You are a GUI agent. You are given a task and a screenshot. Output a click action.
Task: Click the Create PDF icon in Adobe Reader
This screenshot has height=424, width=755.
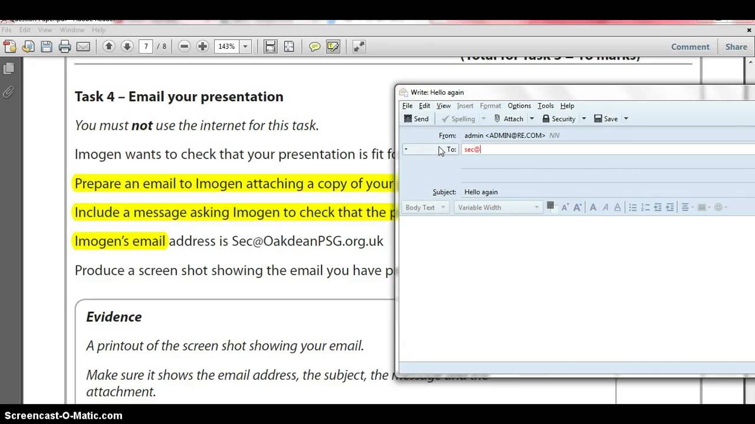point(9,47)
